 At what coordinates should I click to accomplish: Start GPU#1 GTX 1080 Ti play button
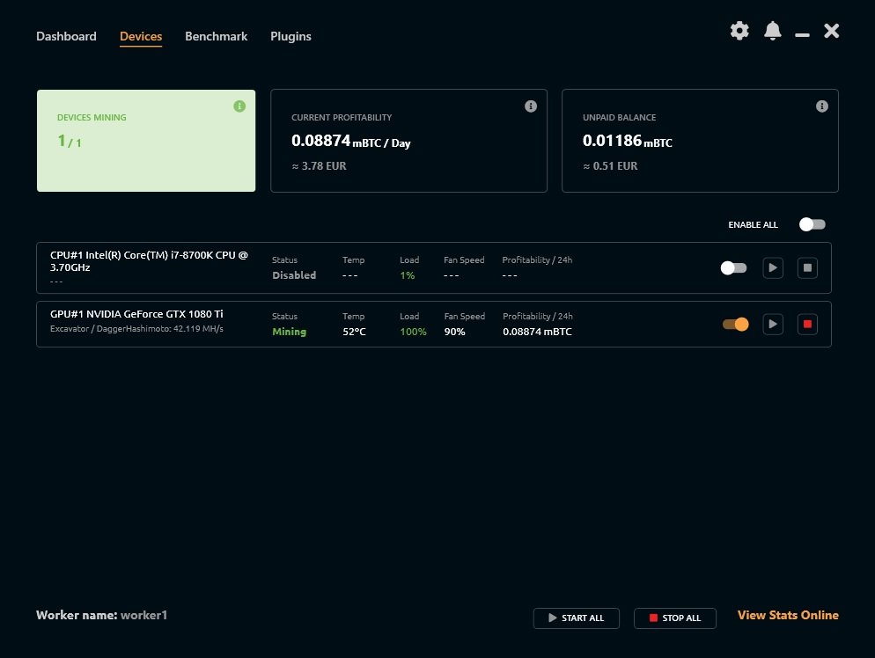(773, 324)
